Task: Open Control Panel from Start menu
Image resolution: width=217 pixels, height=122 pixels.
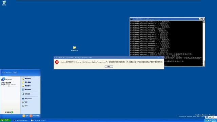Action: (x=26, y=94)
